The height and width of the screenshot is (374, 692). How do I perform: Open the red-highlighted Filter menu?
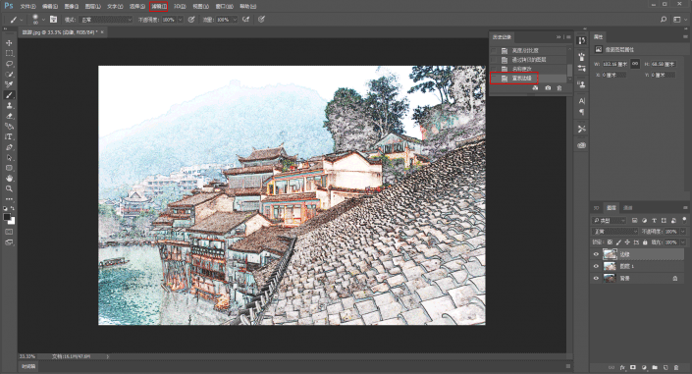158,6
